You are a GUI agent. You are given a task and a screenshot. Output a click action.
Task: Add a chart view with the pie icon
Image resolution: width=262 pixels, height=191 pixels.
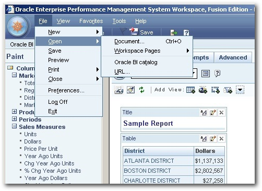(x=203, y=90)
